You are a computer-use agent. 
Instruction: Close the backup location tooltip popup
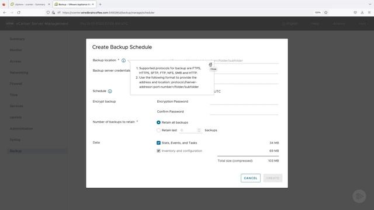coord(210,64)
